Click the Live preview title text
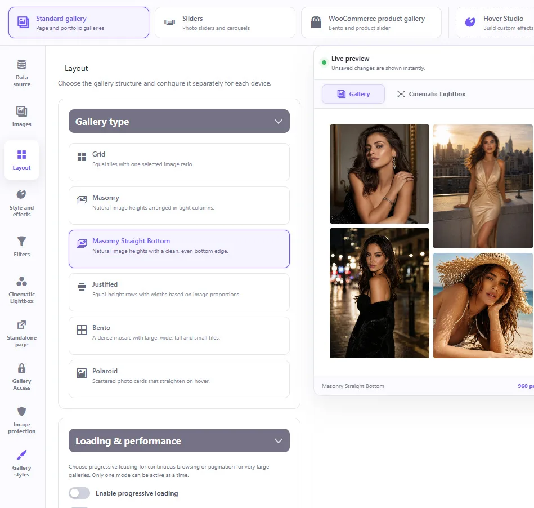The height and width of the screenshot is (508, 534). click(x=350, y=59)
